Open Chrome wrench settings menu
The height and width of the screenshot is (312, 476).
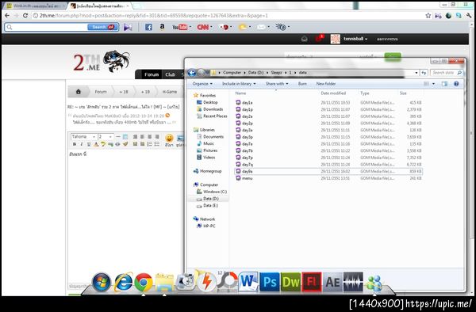pyautogui.click(x=469, y=16)
